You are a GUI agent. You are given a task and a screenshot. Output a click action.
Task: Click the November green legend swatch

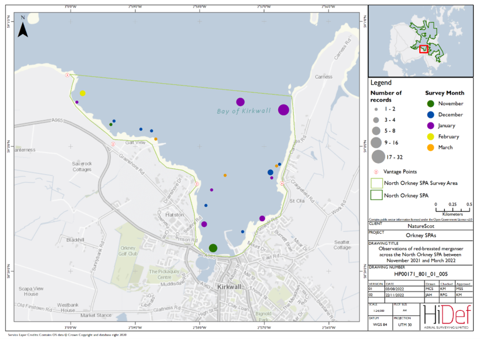click(430, 103)
